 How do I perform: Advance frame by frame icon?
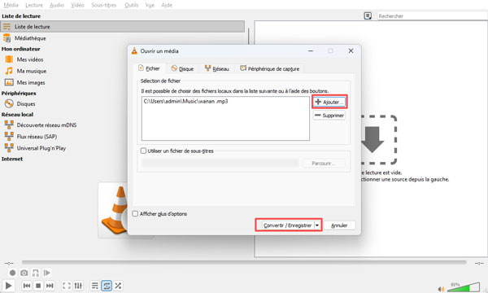click(47, 273)
